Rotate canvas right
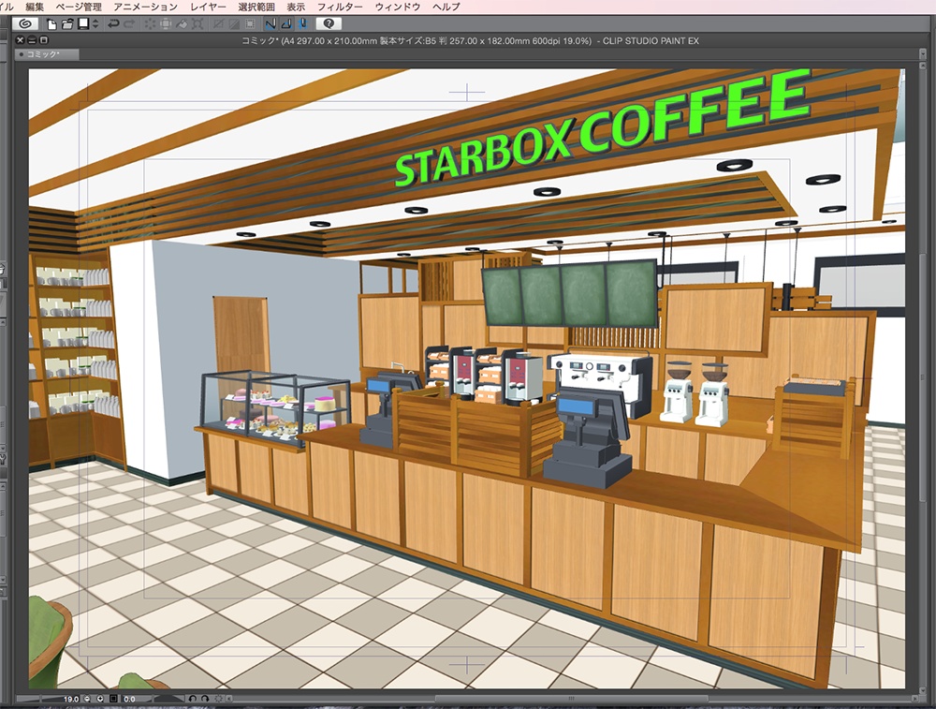The image size is (936, 709). pos(205,699)
